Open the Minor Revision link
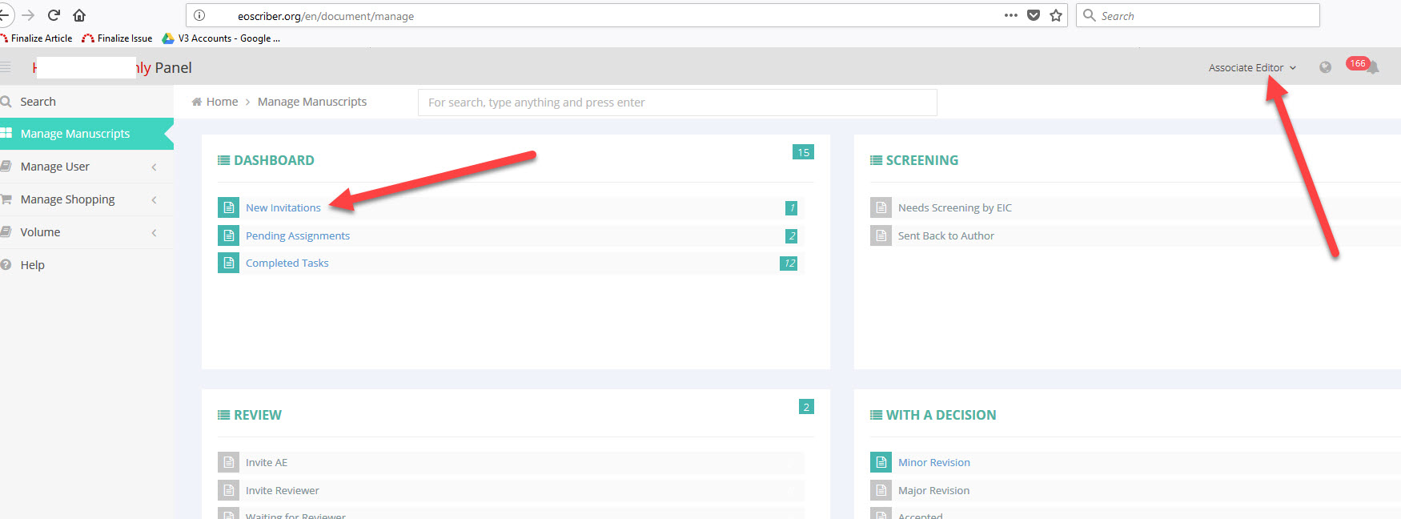This screenshot has height=519, width=1401. [x=934, y=462]
